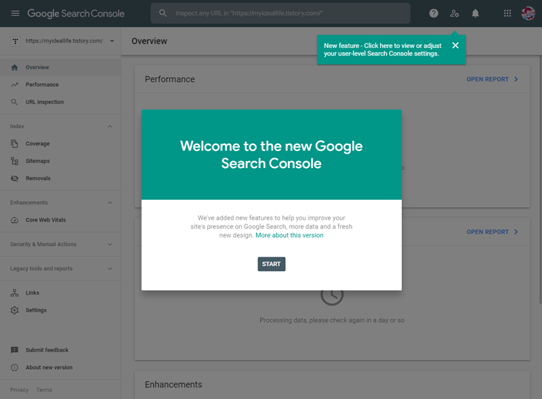Open the Links menu item
This screenshot has width=542, height=399.
tap(60, 293)
